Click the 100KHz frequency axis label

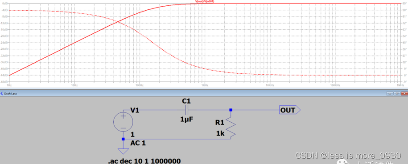point(335,85)
